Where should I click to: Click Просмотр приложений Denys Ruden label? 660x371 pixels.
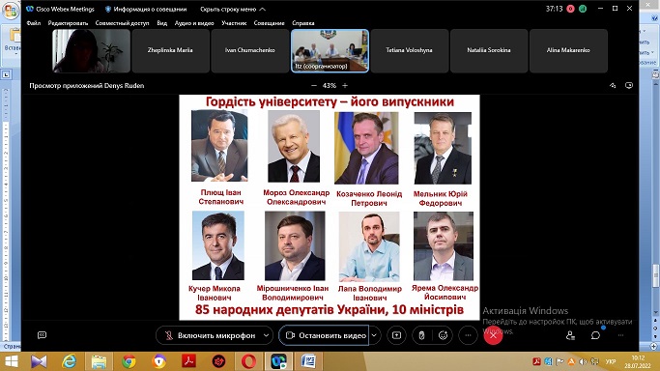(x=87, y=85)
